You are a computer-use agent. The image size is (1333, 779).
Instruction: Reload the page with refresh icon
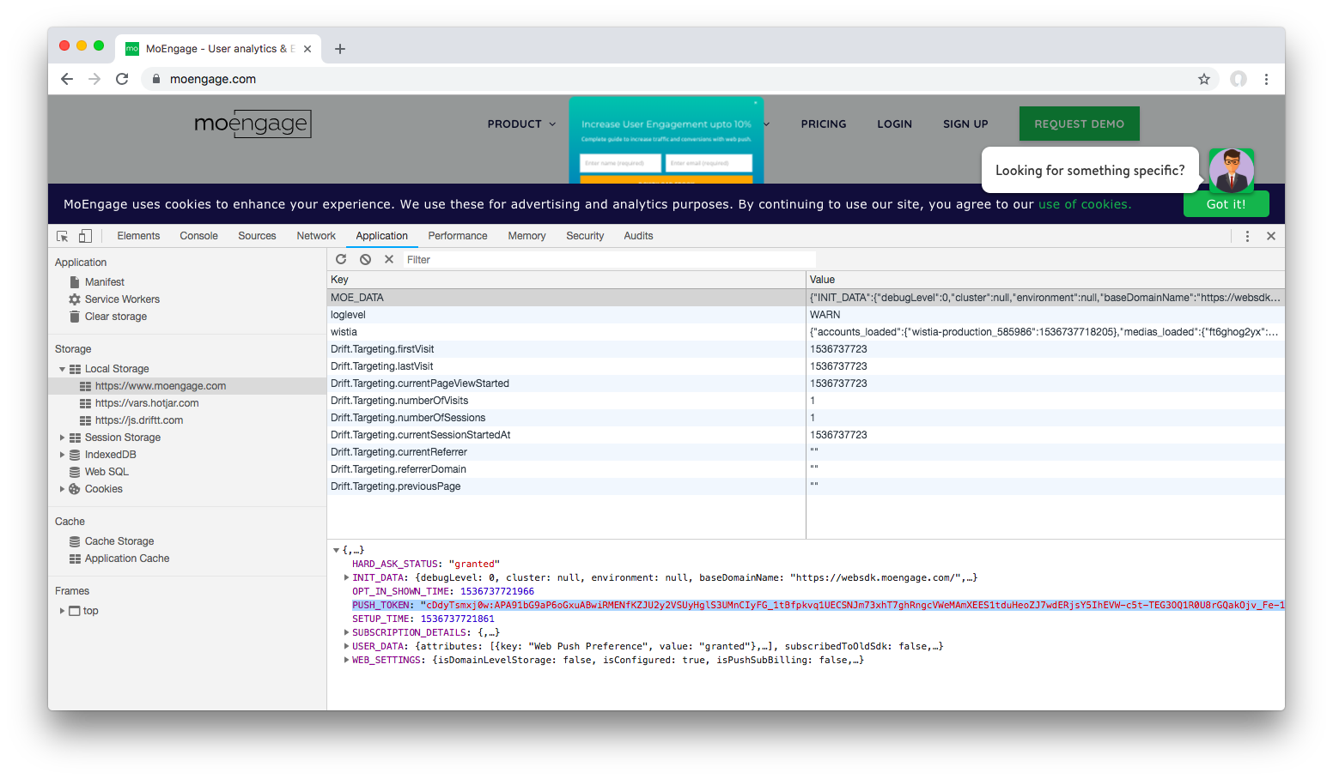click(122, 79)
